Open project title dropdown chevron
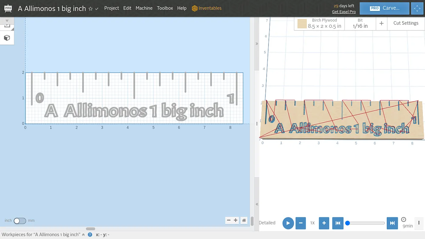425x239 pixels. pyautogui.click(x=97, y=8)
